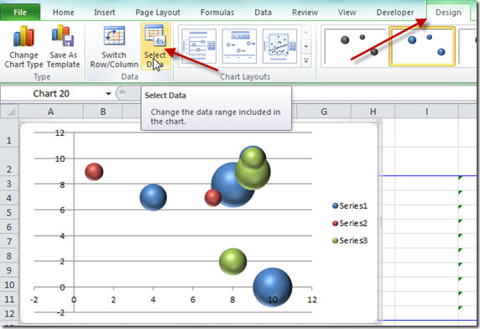Choose the third chart layout with trendline
Image resolution: width=480 pixels, height=329 pixels.
pyautogui.click(x=279, y=46)
